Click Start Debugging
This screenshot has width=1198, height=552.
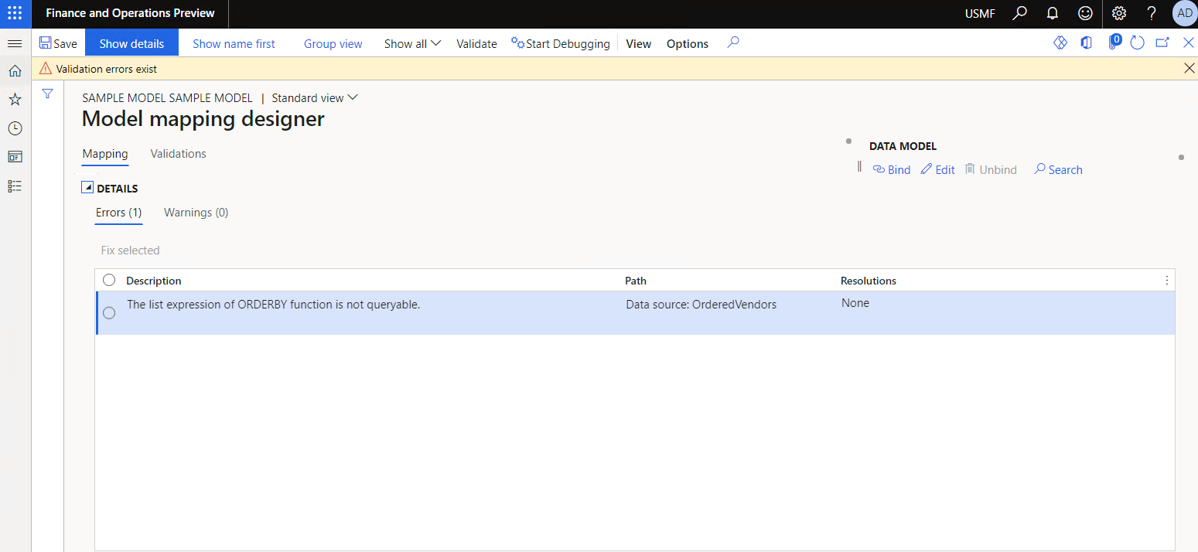561,43
